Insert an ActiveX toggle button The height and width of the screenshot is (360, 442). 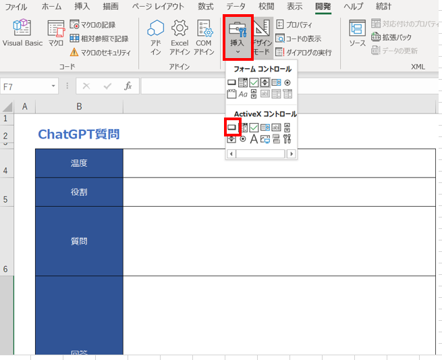(276, 139)
